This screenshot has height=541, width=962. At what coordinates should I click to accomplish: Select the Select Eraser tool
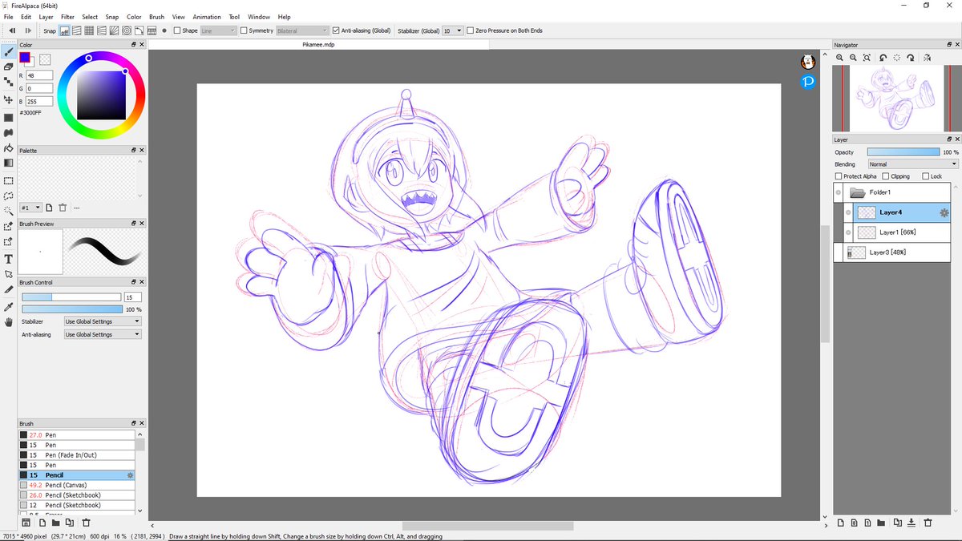coord(8,242)
